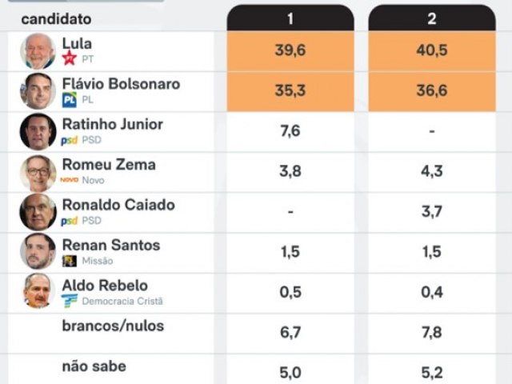Click the Aldo Rebelo candidate name
The width and height of the screenshot is (512, 384).
104,286
